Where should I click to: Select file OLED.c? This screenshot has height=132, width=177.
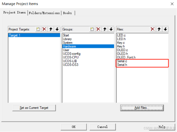142,50
